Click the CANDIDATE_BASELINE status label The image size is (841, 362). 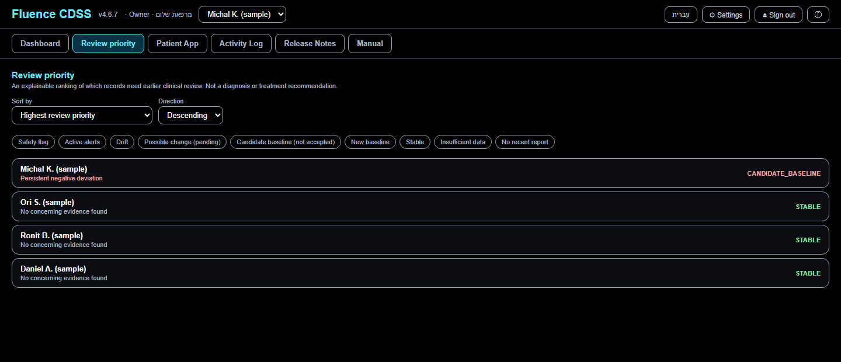[x=784, y=173]
